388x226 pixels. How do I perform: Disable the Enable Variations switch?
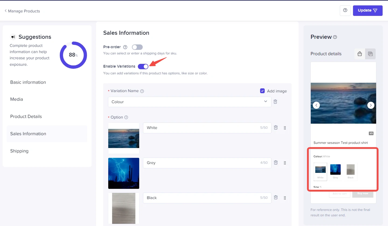pos(143,67)
